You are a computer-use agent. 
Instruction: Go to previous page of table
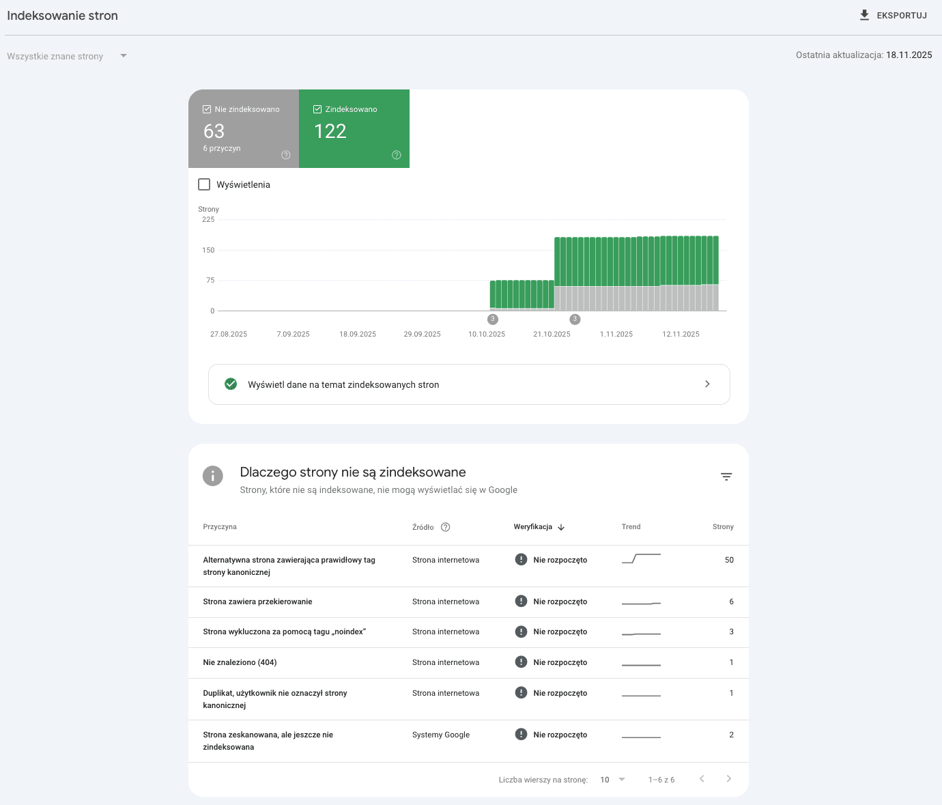(702, 779)
